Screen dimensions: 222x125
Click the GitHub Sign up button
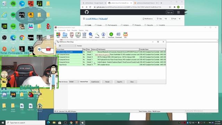point(170,12)
